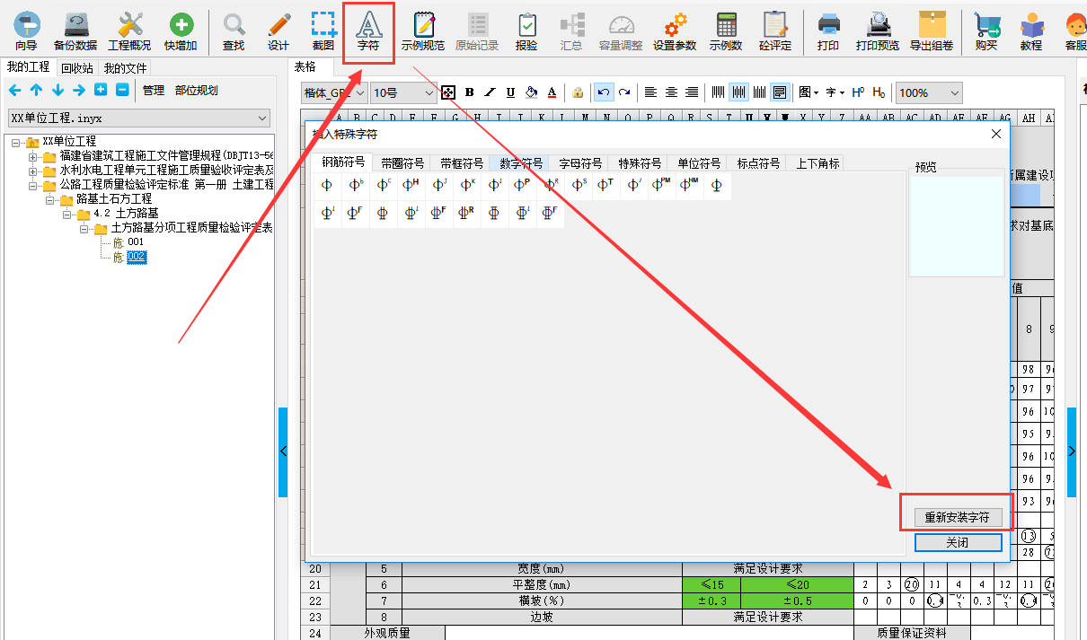Click the 快增加 quick add icon
This screenshot has width=1087, height=640.
pyautogui.click(x=181, y=31)
